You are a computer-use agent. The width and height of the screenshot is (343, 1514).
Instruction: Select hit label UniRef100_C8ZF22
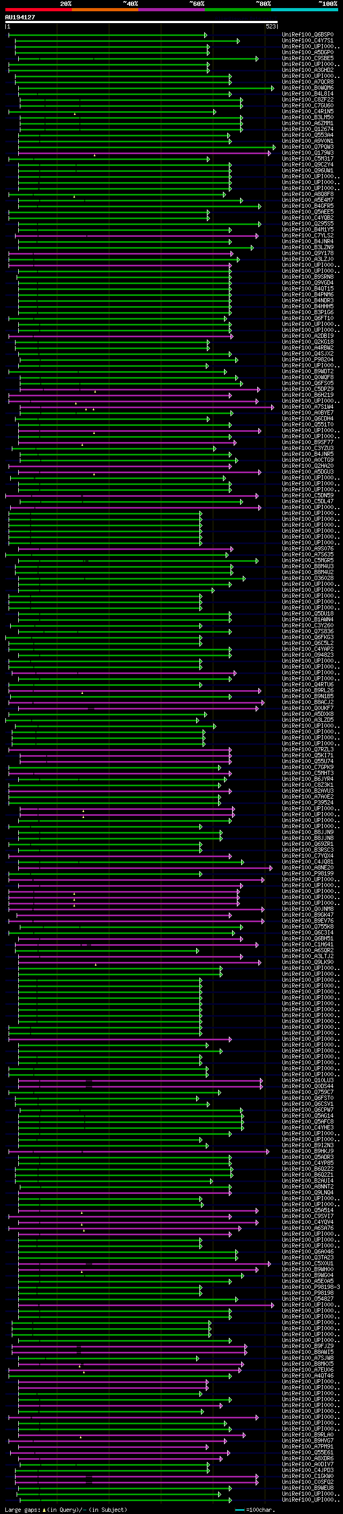pos(308,99)
